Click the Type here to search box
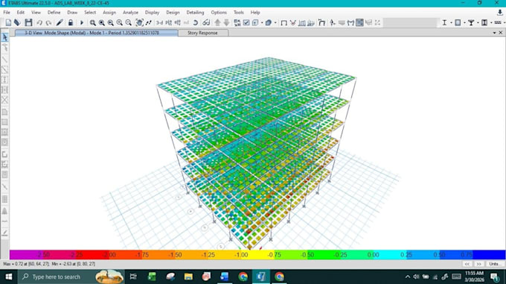Image resolution: width=506 pixels, height=284 pixels. click(x=71, y=277)
